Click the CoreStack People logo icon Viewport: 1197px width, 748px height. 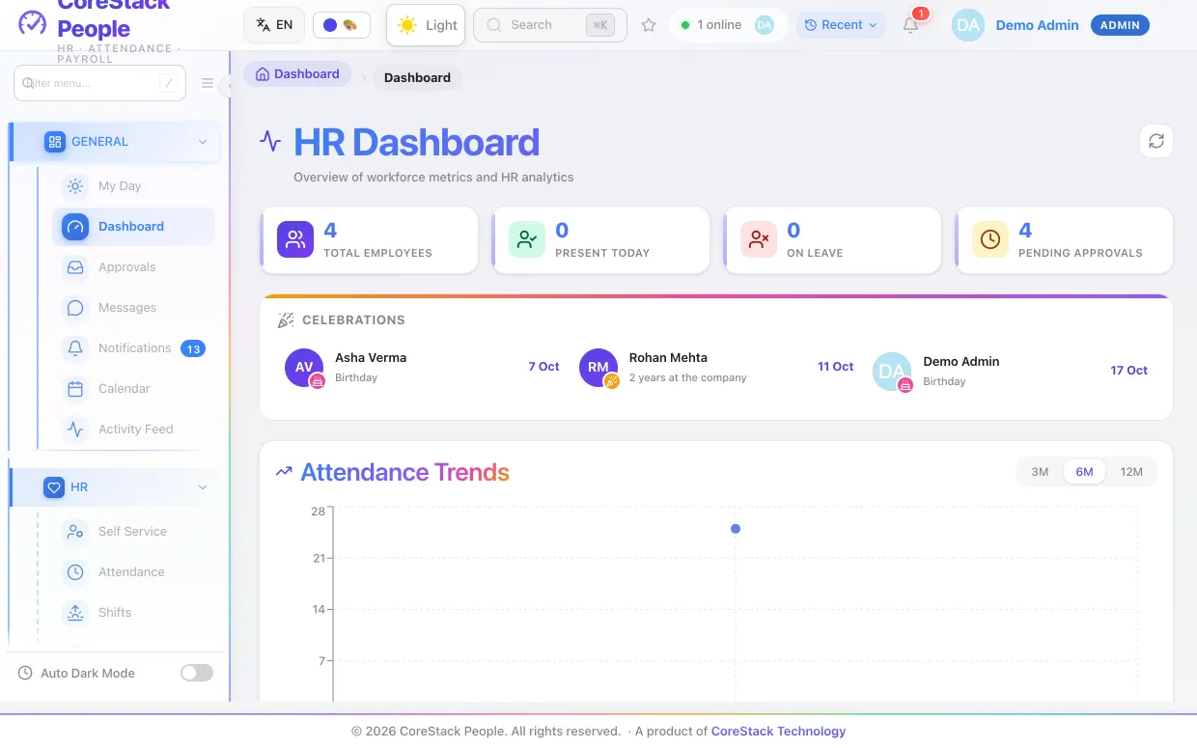tap(33, 21)
